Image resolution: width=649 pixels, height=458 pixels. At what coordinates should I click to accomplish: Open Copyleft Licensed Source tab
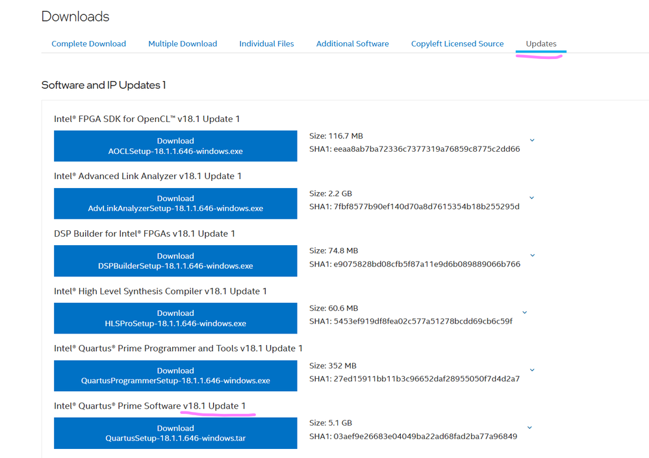click(x=457, y=44)
